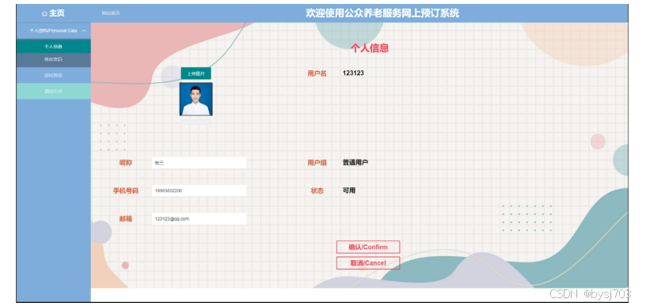This screenshot has width=646, height=306.
Task: Click the house icon beside 主页
Action: tap(44, 13)
